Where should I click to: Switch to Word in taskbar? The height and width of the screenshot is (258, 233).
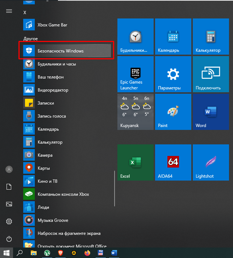pos(114,253)
